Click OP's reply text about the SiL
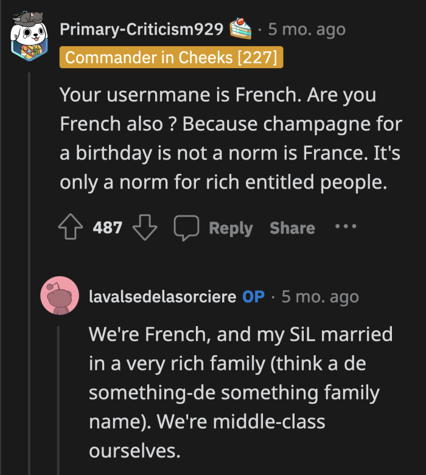 240,392
